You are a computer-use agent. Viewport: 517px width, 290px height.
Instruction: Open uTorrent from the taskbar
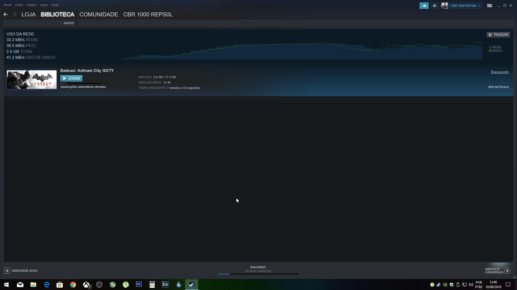126,285
